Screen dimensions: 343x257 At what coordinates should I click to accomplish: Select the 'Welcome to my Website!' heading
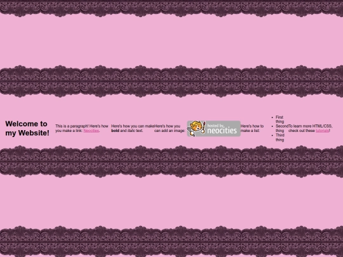pyautogui.click(x=27, y=128)
